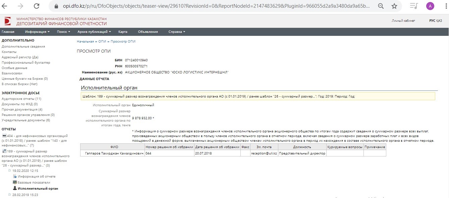Click the РНН value 600500570271

click(x=136, y=66)
